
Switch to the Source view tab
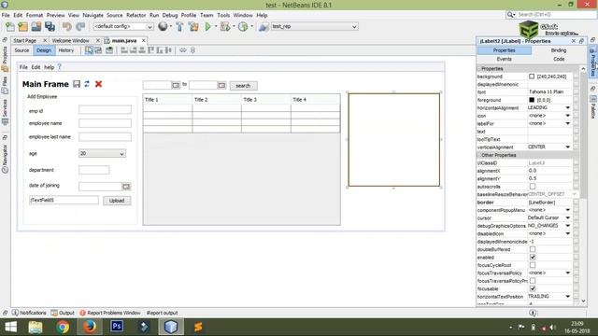pyautogui.click(x=21, y=50)
